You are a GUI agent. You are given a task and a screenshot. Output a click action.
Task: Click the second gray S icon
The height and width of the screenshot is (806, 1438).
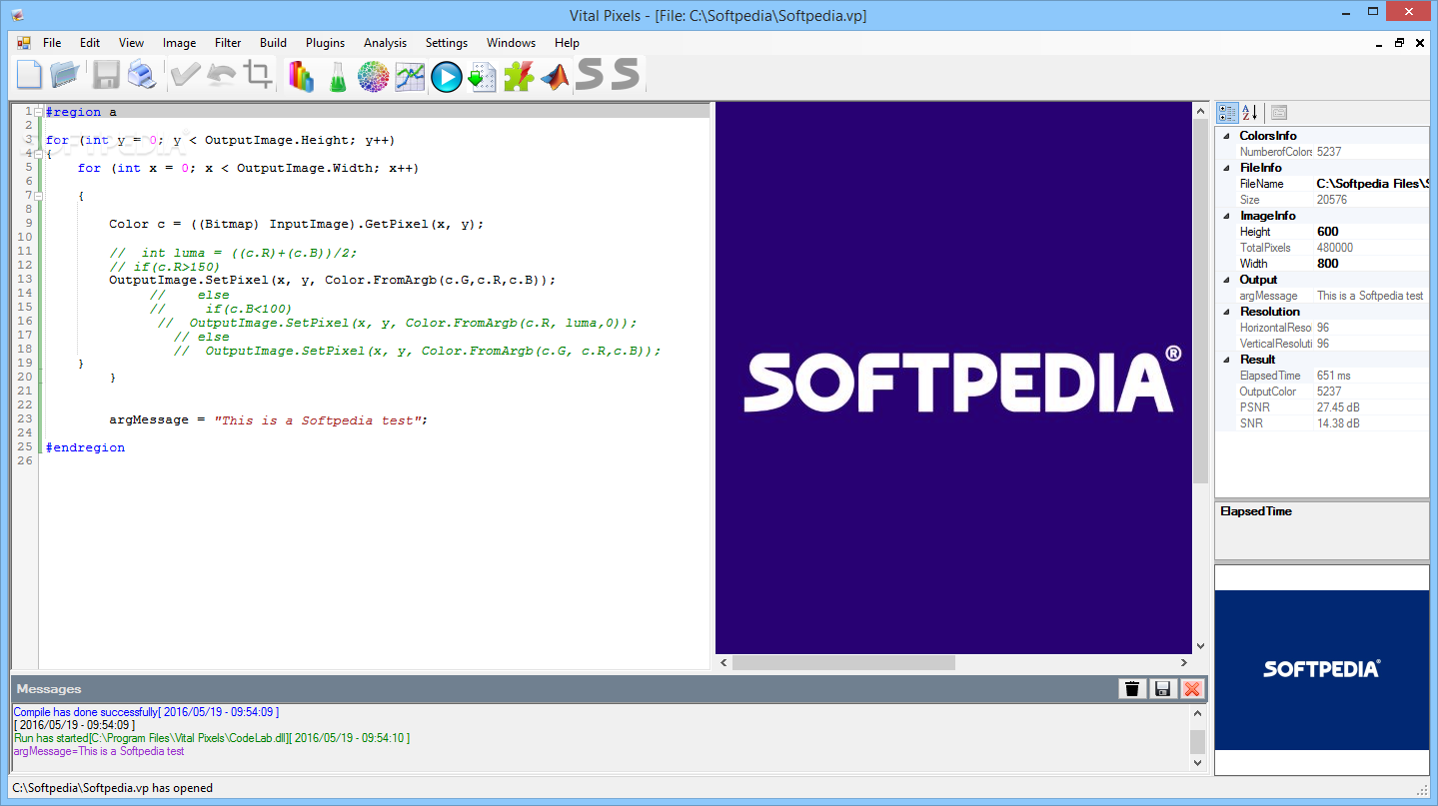coord(626,74)
